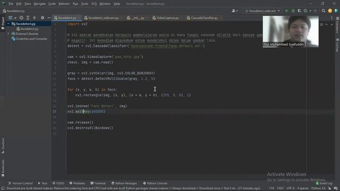Open Python Console tool window
The image size is (340, 191).
[155, 183]
